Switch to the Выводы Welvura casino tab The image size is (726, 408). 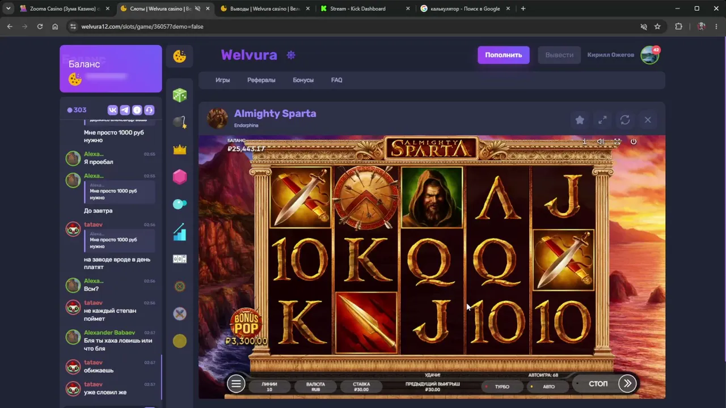(x=264, y=8)
